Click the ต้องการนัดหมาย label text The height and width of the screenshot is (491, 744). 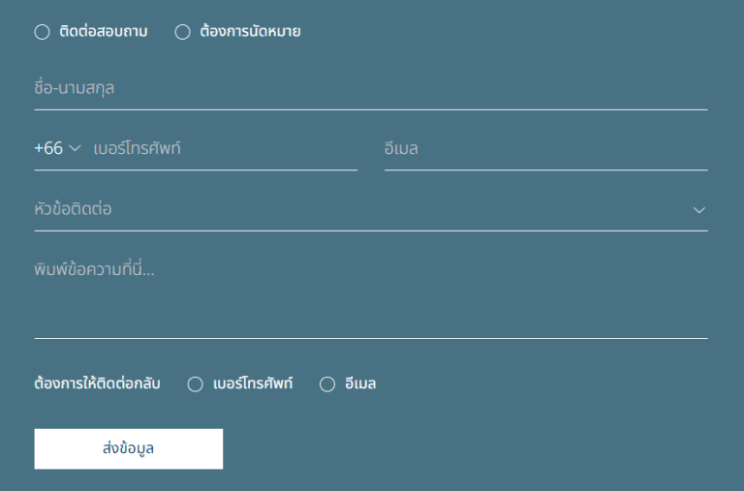pyautogui.click(x=250, y=32)
